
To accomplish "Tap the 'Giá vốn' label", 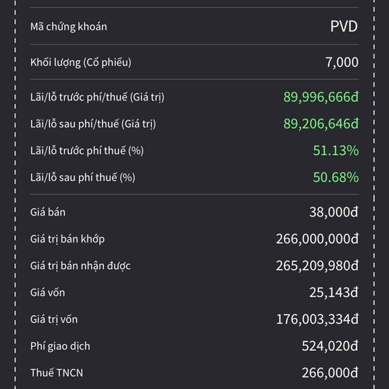I will click(48, 292).
